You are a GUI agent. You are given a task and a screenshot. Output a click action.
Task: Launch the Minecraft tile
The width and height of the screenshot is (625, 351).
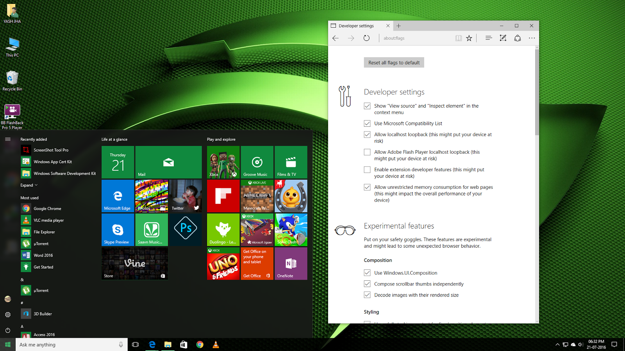pos(257,196)
